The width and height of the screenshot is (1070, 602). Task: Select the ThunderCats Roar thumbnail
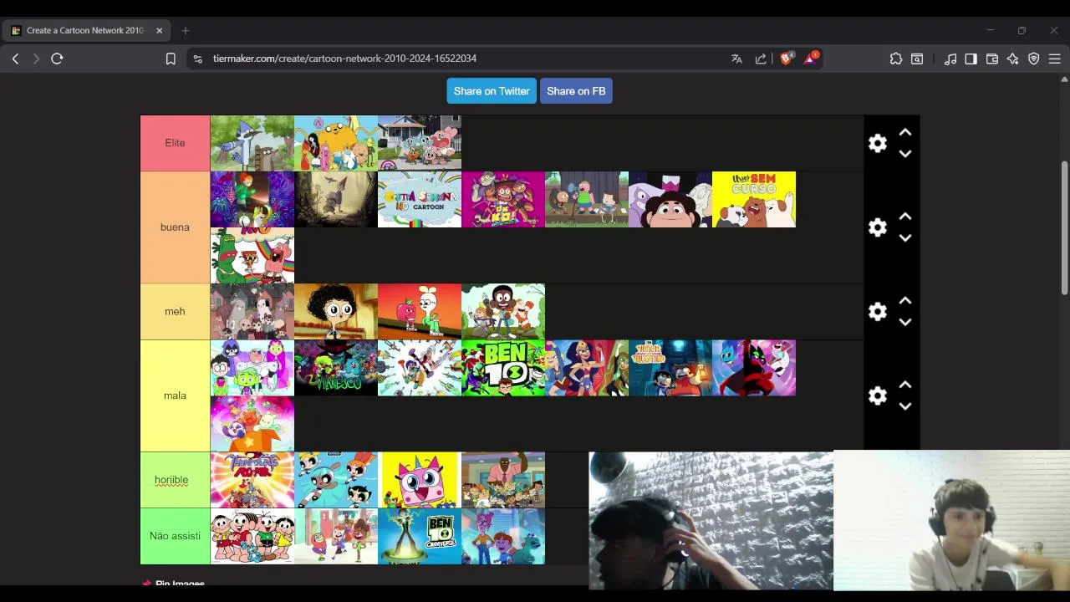pyautogui.click(x=252, y=480)
